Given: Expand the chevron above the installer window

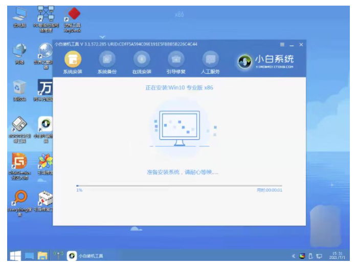Looking at the screenshot, I should pos(102,37).
